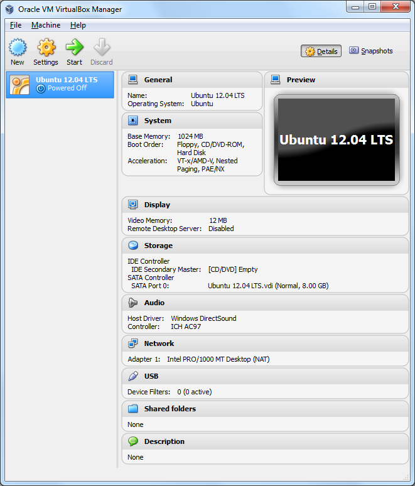Click the Video Memory value 12 MB
415x486 pixels.
218,220
